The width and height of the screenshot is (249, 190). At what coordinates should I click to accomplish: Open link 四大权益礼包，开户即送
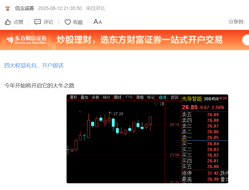pos(34,65)
